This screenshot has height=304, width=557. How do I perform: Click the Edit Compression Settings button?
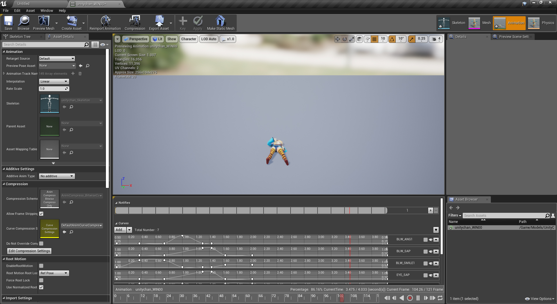coord(29,251)
